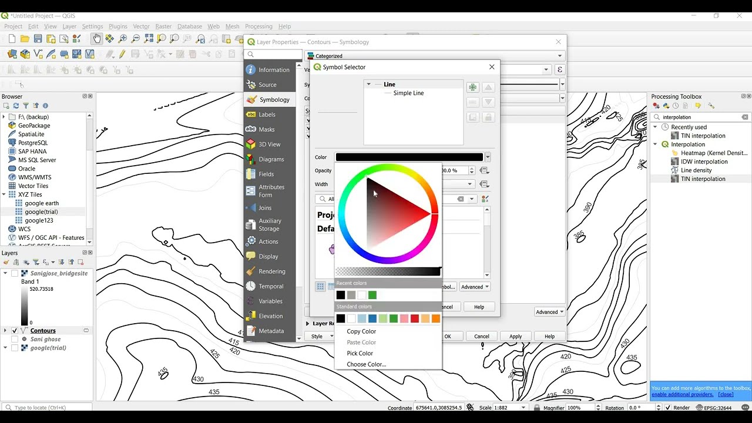Open the Color dropdown arrow in Symbol Selector
This screenshot has height=423, width=752.
tap(488, 157)
